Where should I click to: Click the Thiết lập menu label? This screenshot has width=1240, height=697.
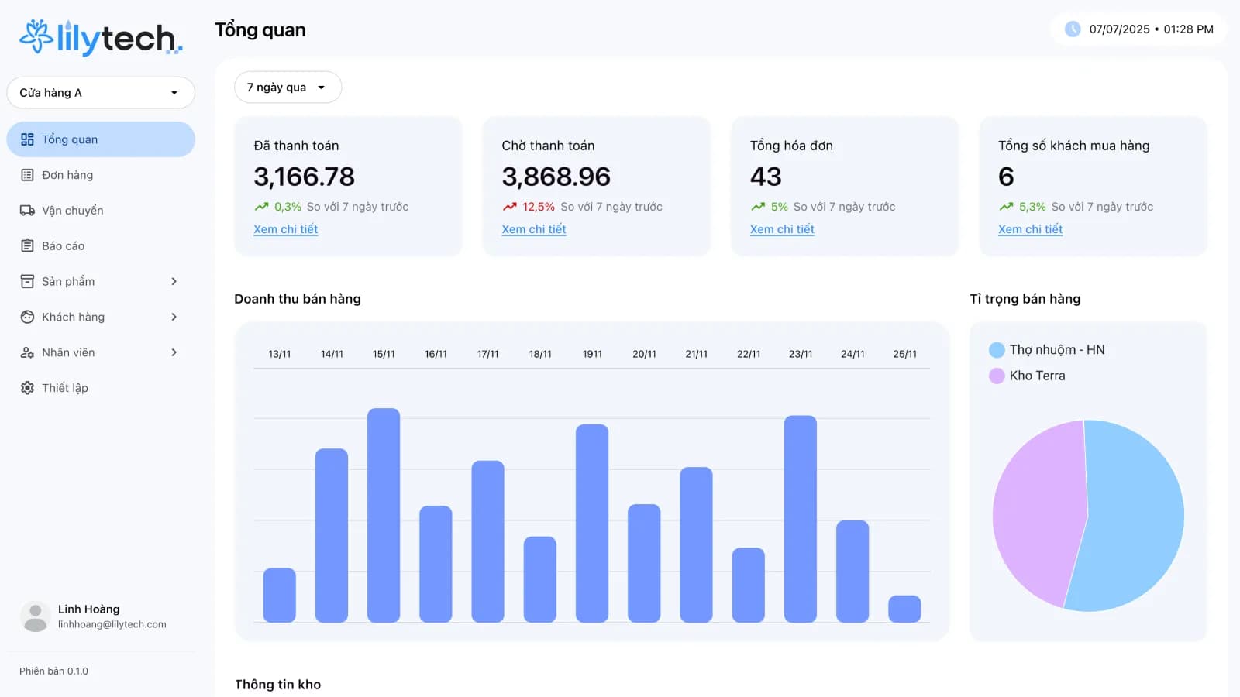point(65,388)
